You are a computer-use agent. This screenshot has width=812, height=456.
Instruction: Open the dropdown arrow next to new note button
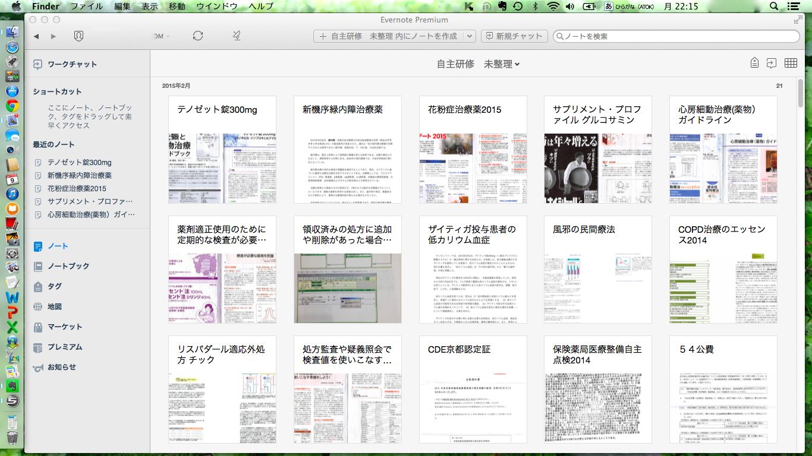point(470,36)
